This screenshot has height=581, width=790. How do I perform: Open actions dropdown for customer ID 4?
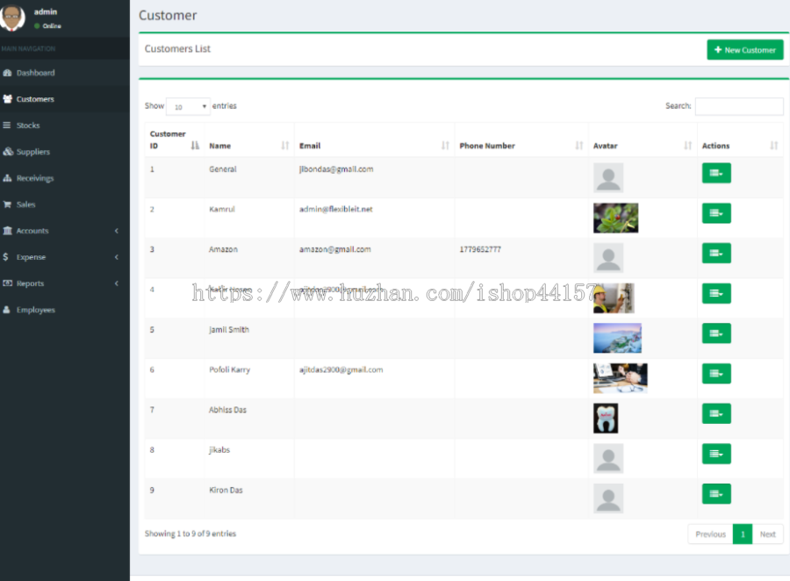pos(716,293)
